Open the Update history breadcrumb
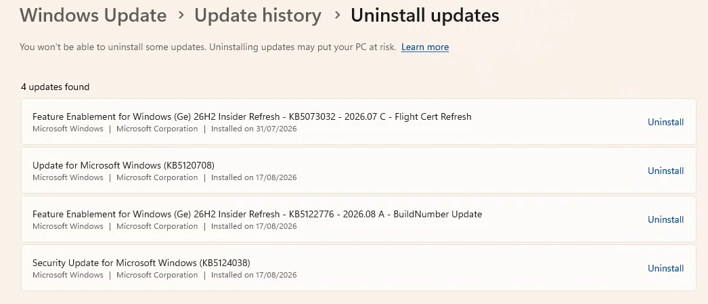Screen dimensions: 708x304 pos(258,16)
